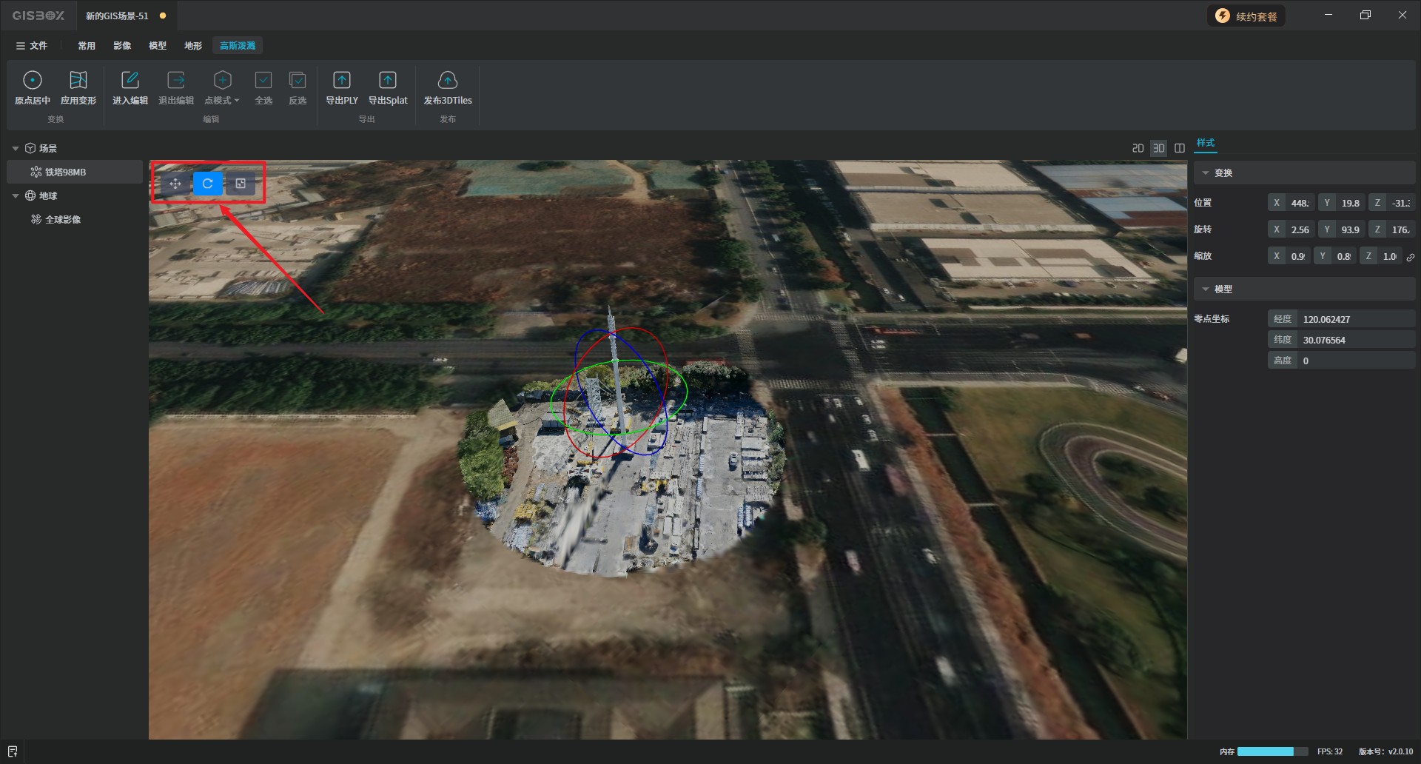The height and width of the screenshot is (764, 1421).
Task: Enter edit mode with 进入编辑 icon
Action: [x=130, y=81]
